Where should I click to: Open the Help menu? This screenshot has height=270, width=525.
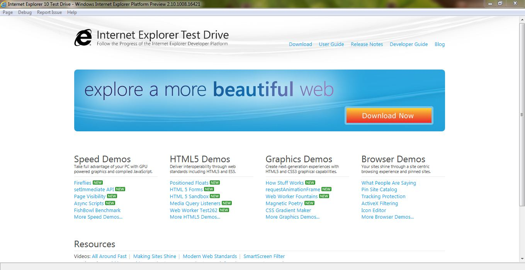72,12
